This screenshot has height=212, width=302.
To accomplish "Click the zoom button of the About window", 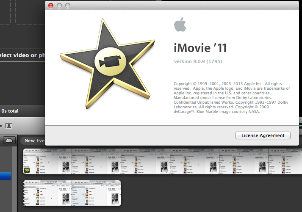I will pyautogui.click(x=67, y=6).
